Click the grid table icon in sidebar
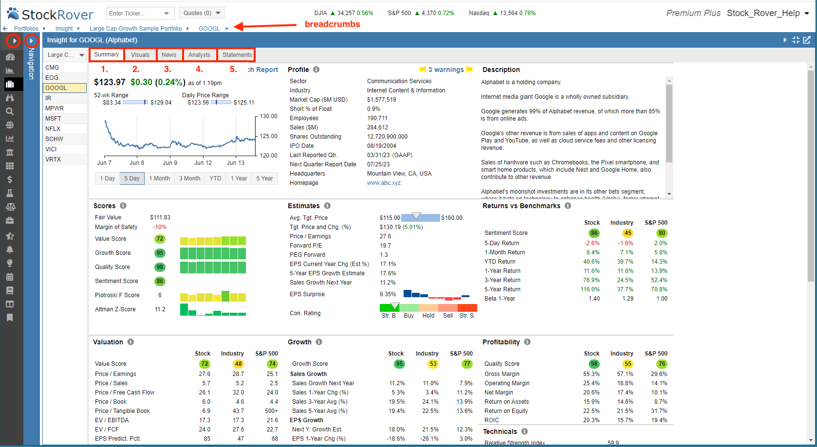The image size is (817, 447). [x=10, y=166]
